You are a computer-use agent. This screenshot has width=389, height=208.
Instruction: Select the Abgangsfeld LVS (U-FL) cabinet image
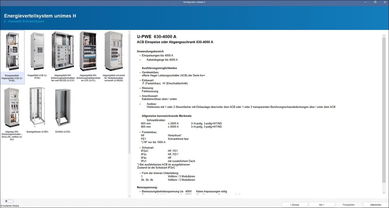(x=88, y=51)
